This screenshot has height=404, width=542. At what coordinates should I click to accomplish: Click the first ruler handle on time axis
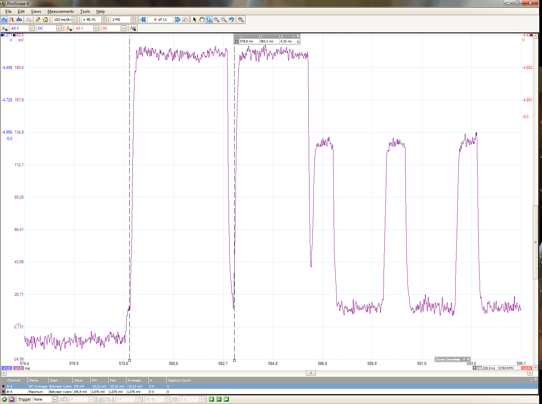coord(129,360)
